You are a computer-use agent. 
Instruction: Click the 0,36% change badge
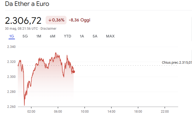click(x=56, y=20)
